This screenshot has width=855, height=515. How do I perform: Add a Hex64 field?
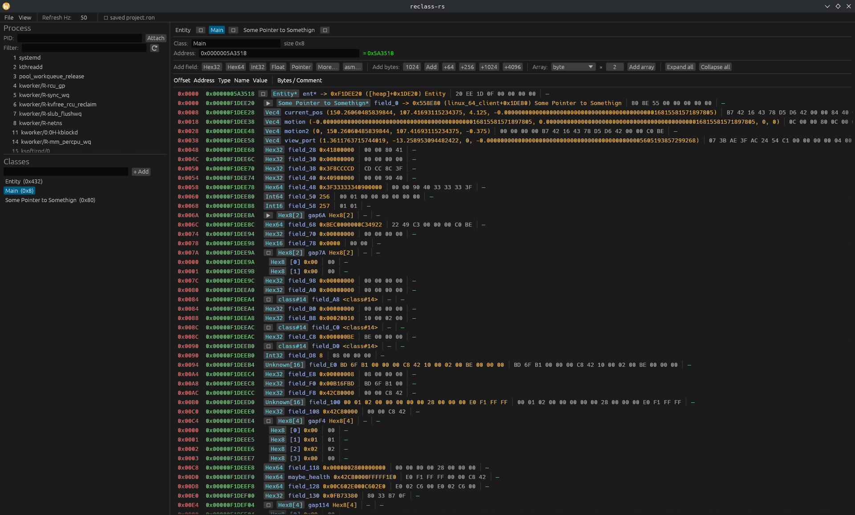click(x=236, y=67)
